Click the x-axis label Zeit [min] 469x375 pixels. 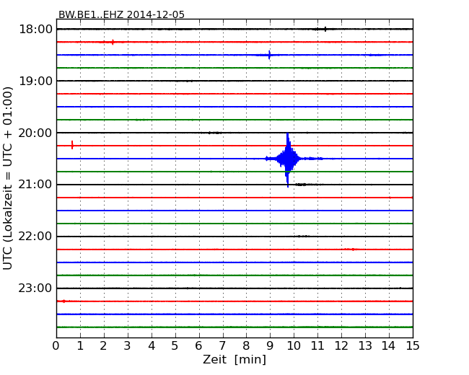[234, 359]
